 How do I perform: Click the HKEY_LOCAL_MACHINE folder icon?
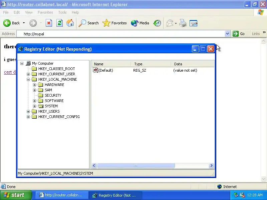point(34,79)
